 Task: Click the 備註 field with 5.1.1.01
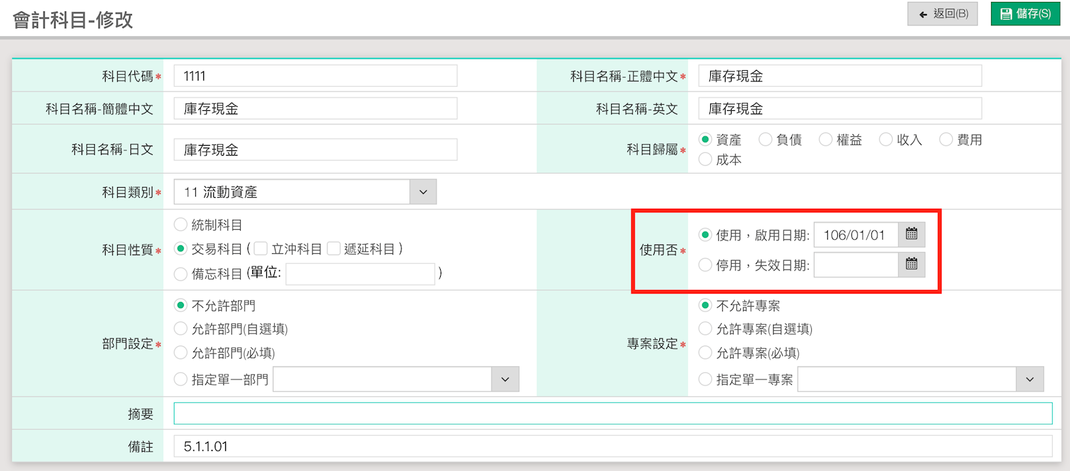pyautogui.click(x=613, y=446)
